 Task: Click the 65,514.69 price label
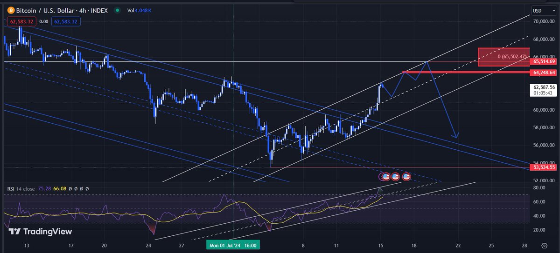[543, 61]
